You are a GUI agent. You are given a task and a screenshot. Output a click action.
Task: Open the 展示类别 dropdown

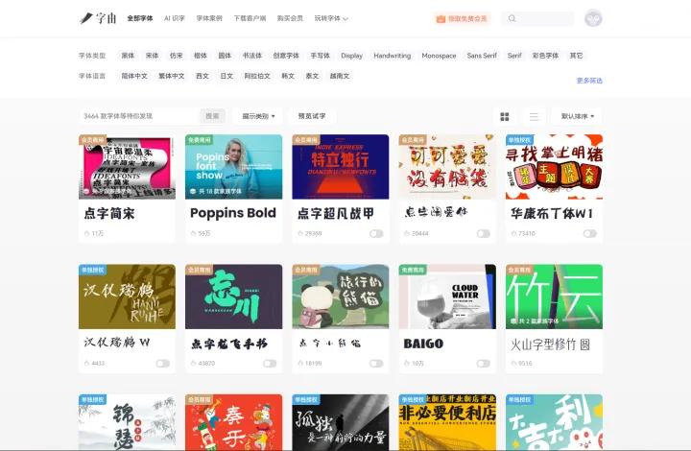259,116
